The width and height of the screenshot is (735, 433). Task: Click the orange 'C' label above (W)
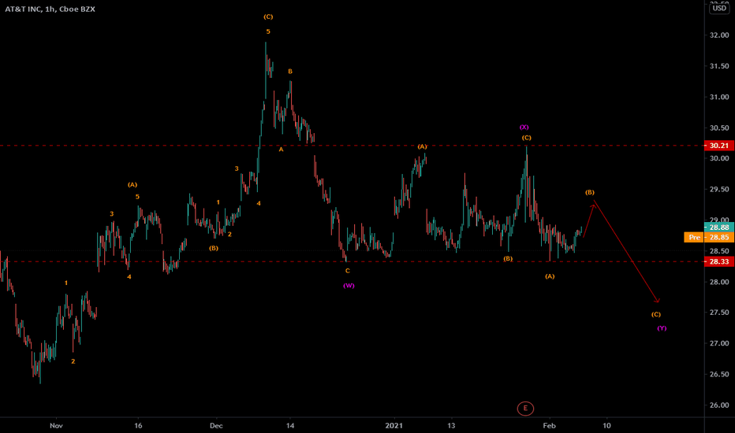(347, 271)
